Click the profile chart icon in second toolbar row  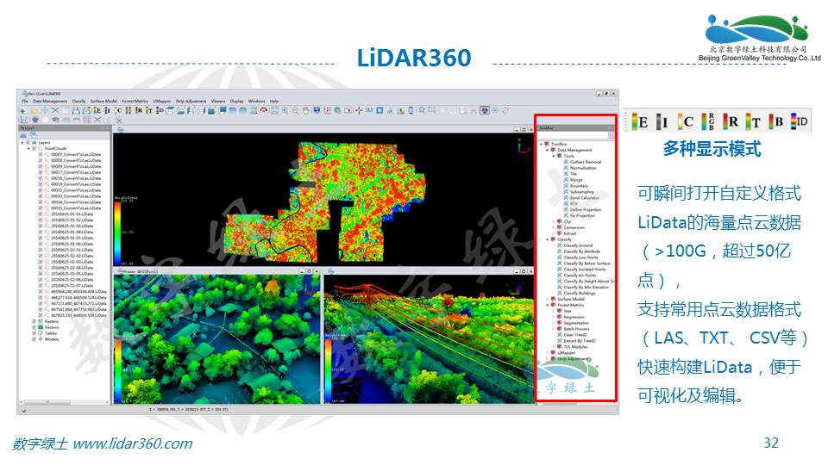[24, 120]
